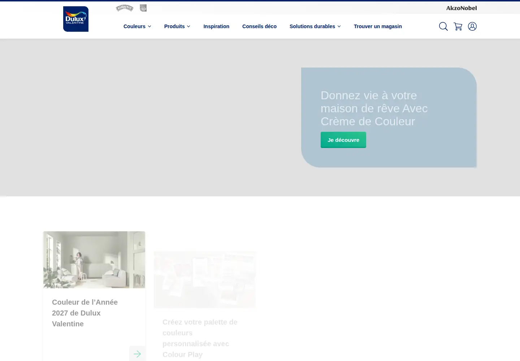The width and height of the screenshot is (520, 361).
Task: Click the 'Donnez vie à votre maison de rêve' heading
Action: (x=374, y=108)
